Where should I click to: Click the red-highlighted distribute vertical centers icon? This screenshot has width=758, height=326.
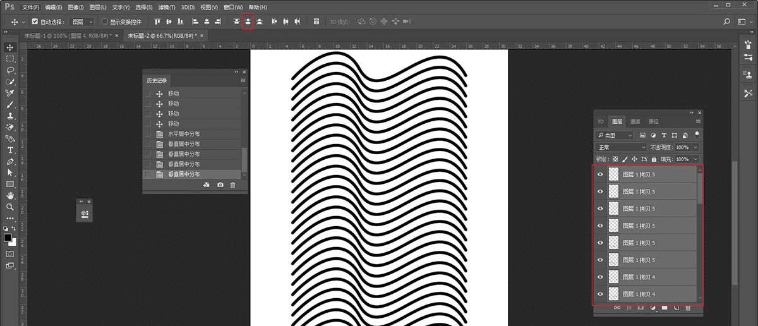click(248, 21)
